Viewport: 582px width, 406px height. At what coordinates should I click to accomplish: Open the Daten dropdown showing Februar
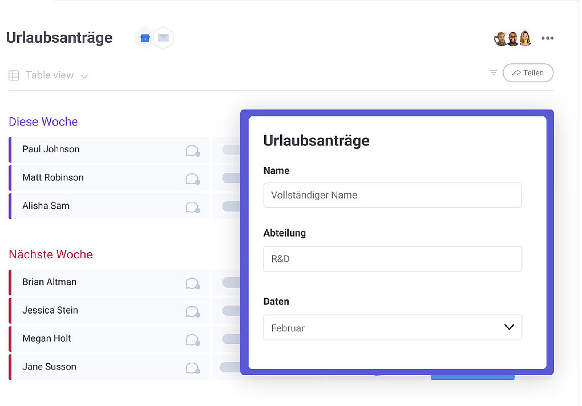point(392,328)
